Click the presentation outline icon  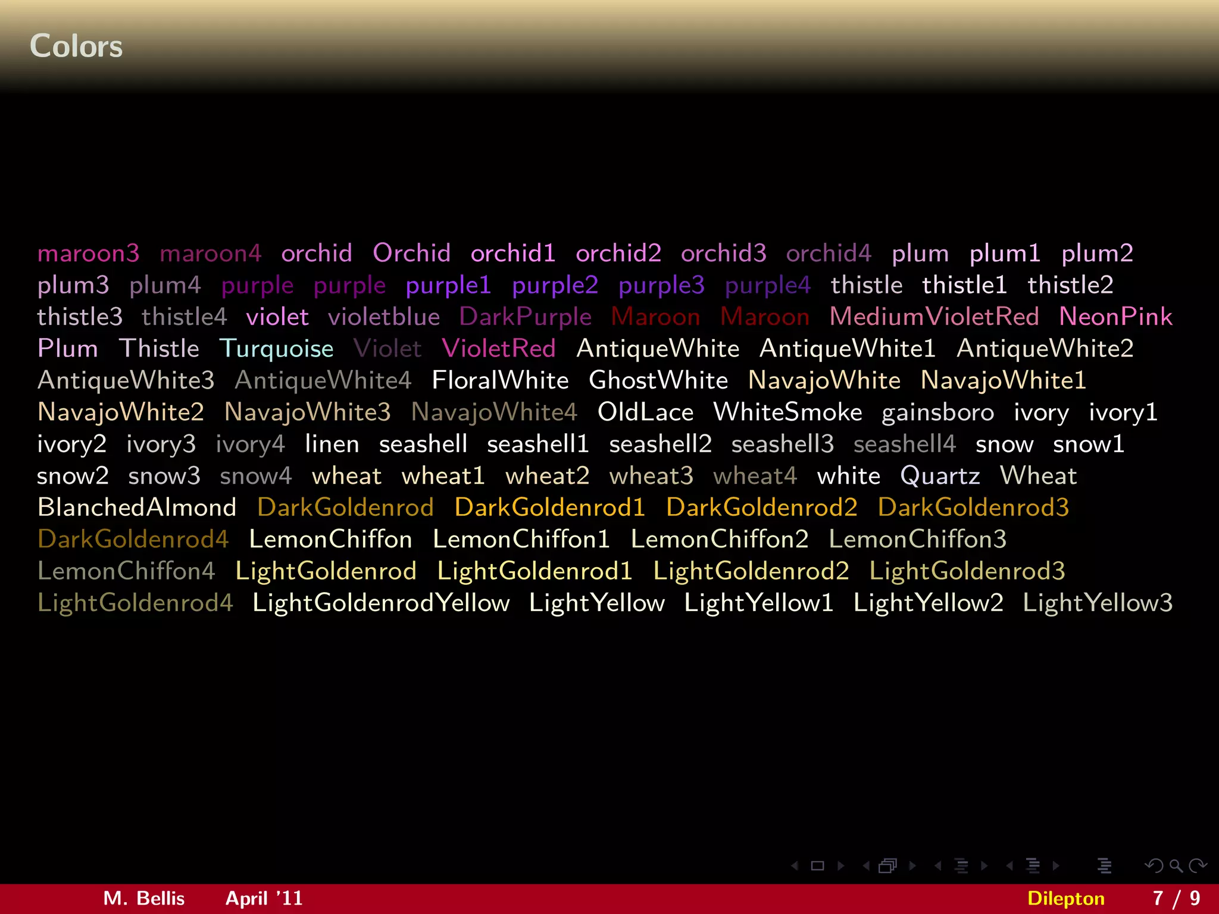pyautogui.click(x=1104, y=866)
